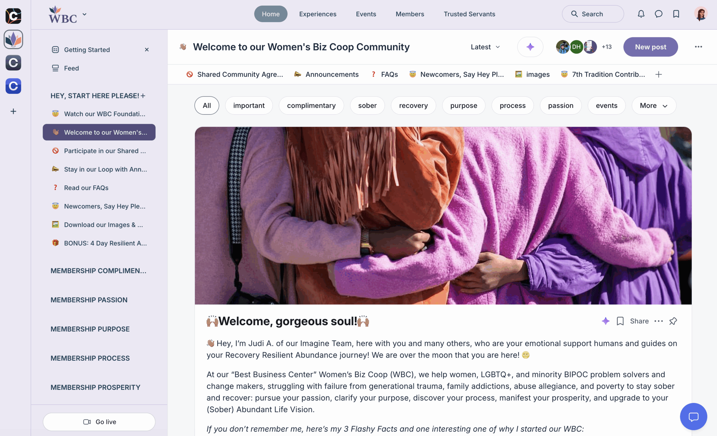717x436 pixels.
Task: Open the WBC community switcher chevron
Action: pos(84,14)
